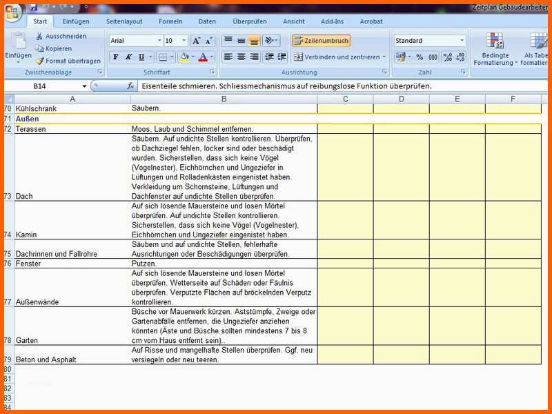Click increase decimal places icon

point(448,57)
